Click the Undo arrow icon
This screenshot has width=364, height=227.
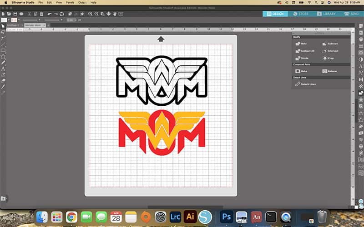pos(50,14)
